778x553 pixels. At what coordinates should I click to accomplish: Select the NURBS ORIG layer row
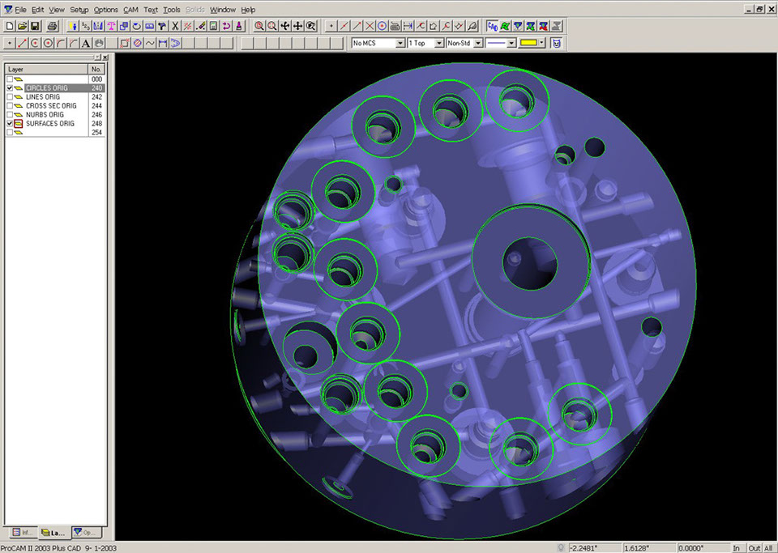(x=50, y=114)
